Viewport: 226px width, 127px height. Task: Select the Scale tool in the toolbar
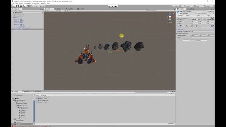click(24, 6)
